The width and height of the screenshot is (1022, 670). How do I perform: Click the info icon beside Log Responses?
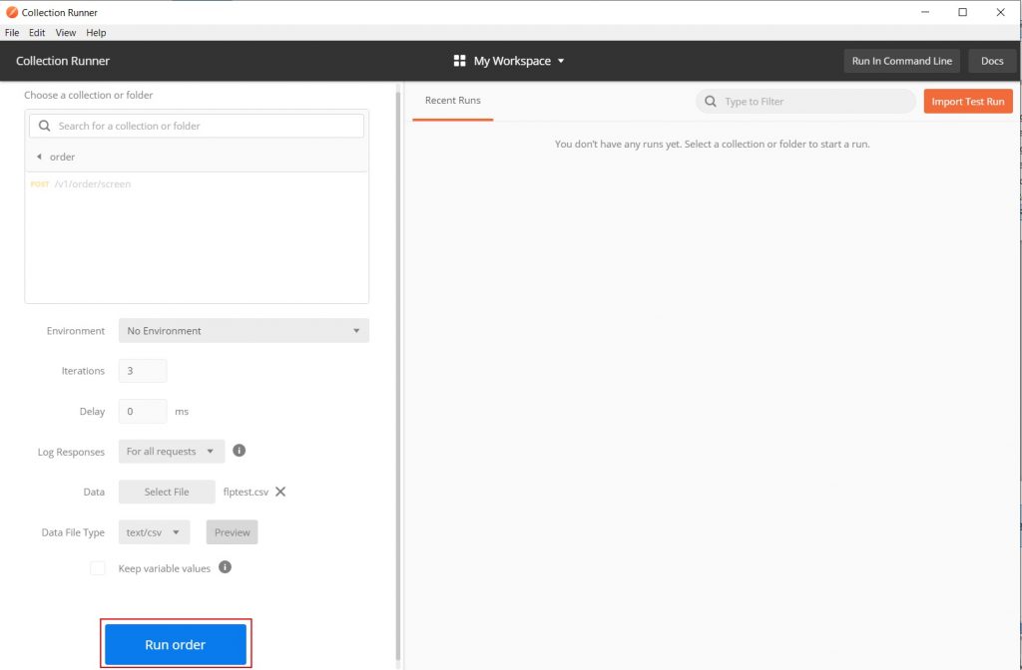click(x=240, y=451)
